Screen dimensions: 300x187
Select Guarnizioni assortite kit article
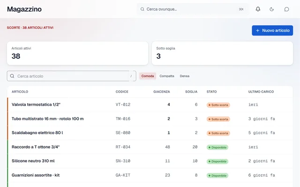[x=36, y=175]
